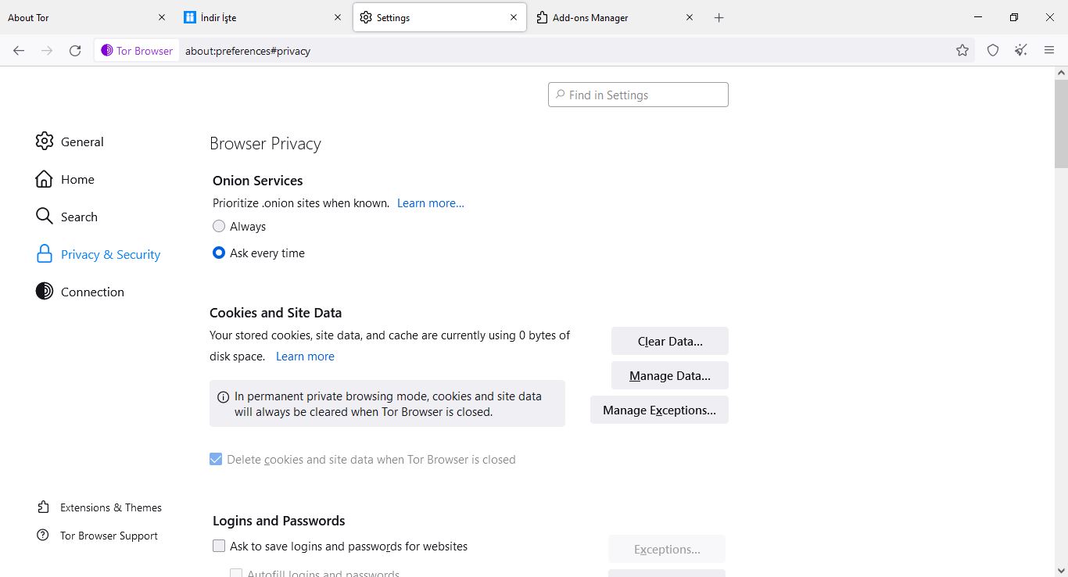Click the Add-ons Manager puzzle favicon
Image resolution: width=1068 pixels, height=577 pixels.
click(x=542, y=17)
